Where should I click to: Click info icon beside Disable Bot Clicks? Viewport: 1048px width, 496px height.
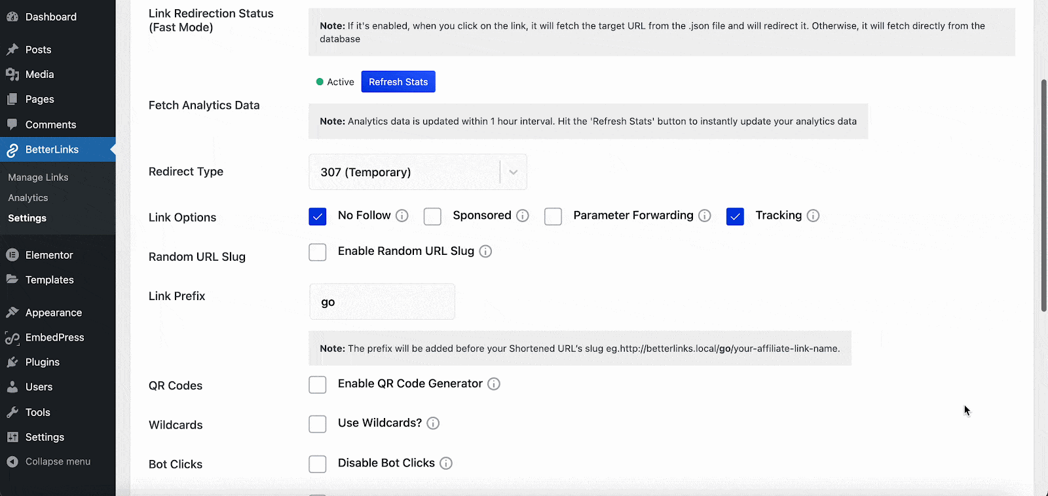pyautogui.click(x=446, y=463)
